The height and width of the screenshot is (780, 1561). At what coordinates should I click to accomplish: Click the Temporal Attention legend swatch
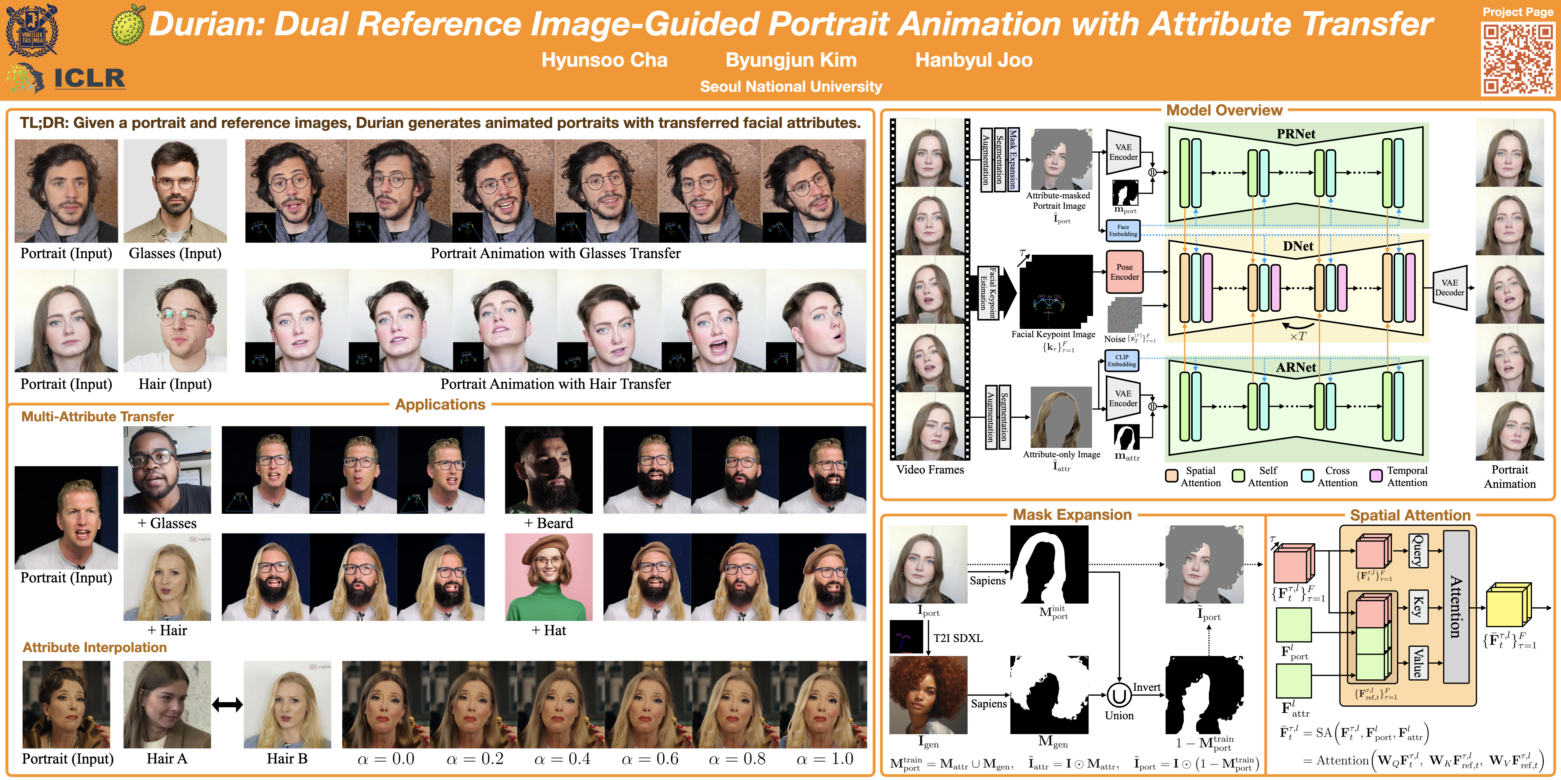1376,476
